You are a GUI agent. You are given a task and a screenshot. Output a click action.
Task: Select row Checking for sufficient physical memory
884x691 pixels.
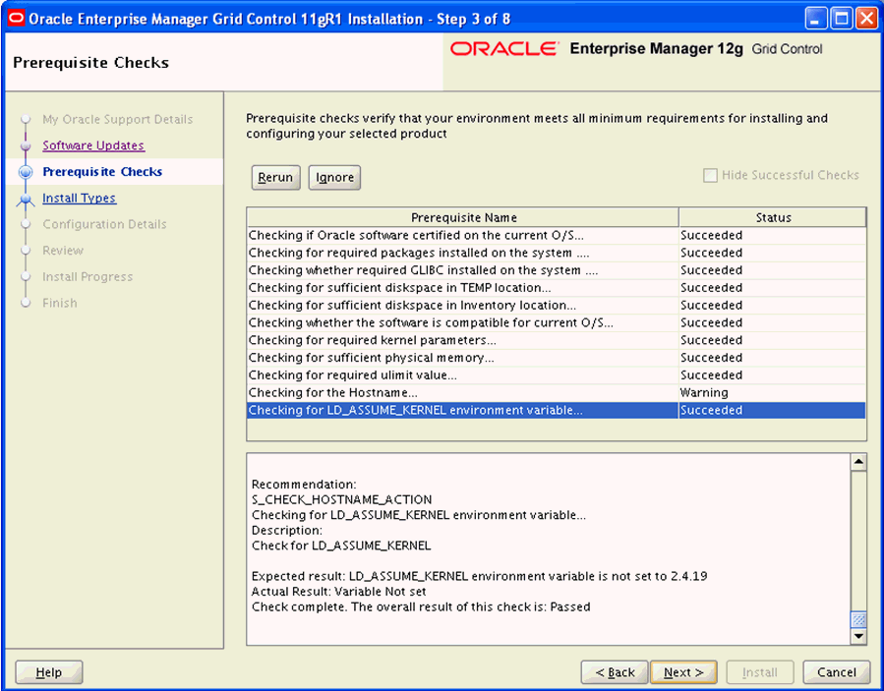tap(556, 358)
